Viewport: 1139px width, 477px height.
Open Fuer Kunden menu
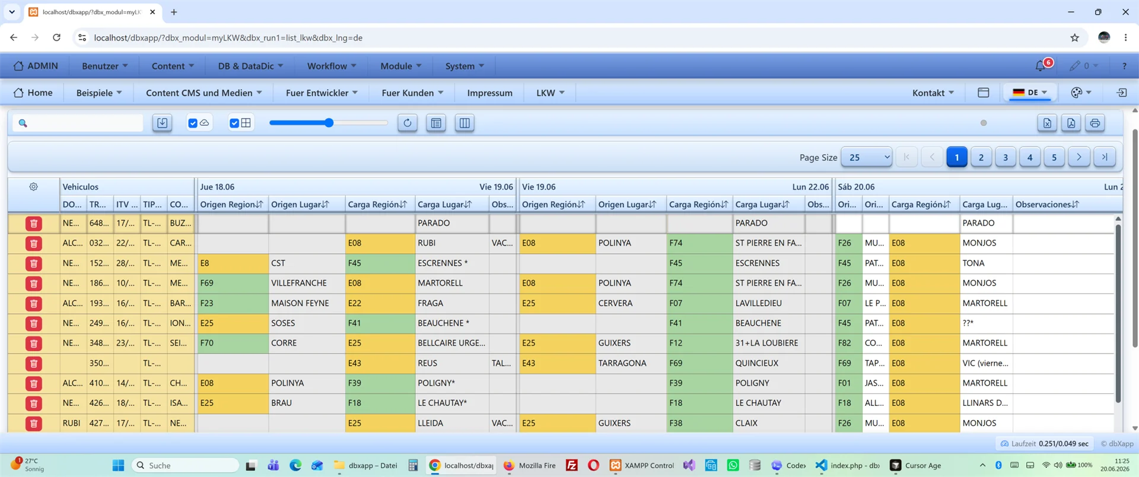coord(412,93)
